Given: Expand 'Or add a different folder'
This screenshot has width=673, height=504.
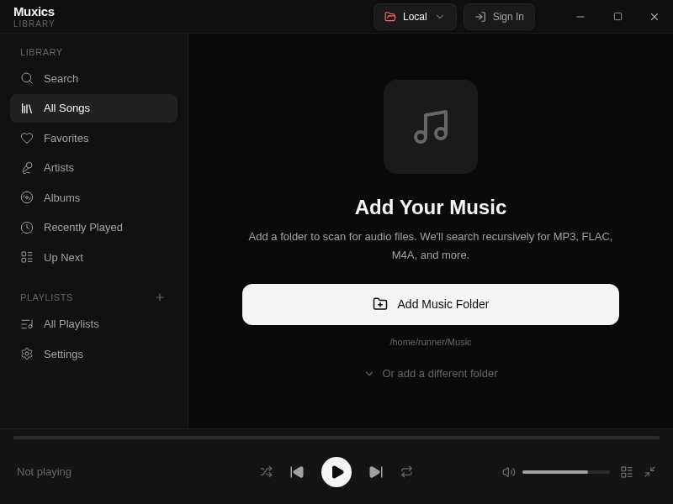Looking at the screenshot, I should [431, 374].
